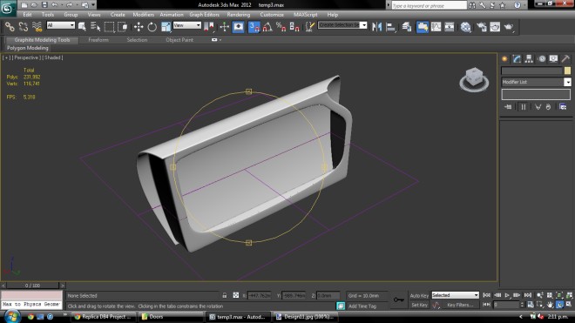
Task: Click the Set Key button
Action: pyautogui.click(x=419, y=305)
